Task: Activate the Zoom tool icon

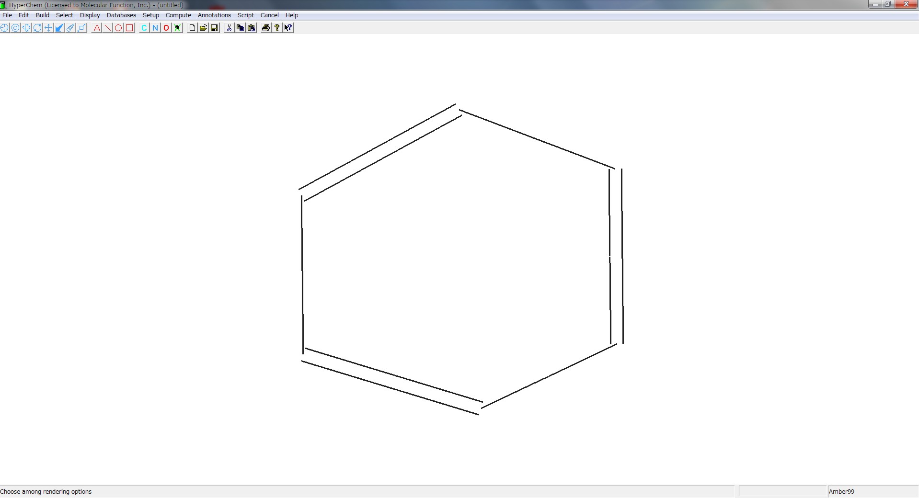Action: [x=70, y=28]
